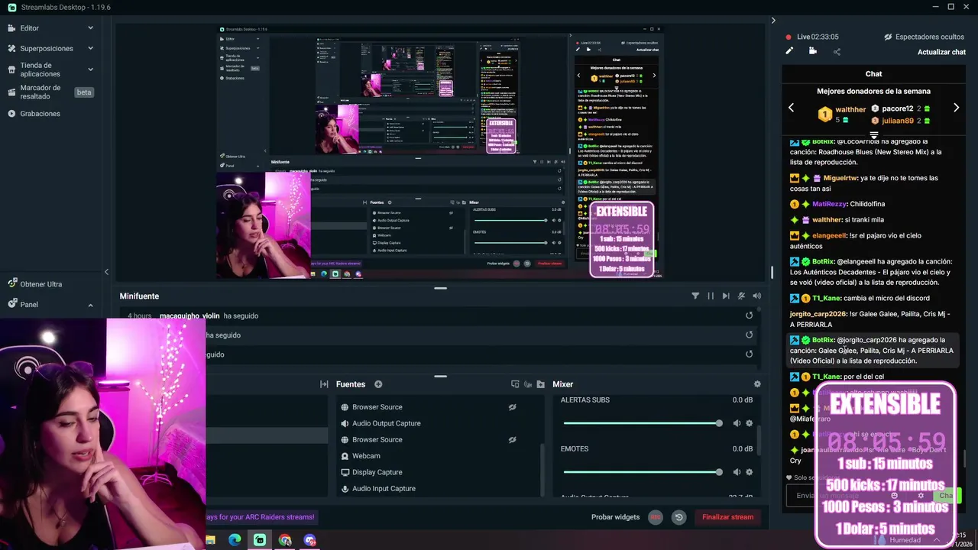
Task: Open EMOTES channel settings gear
Action: [749, 472]
